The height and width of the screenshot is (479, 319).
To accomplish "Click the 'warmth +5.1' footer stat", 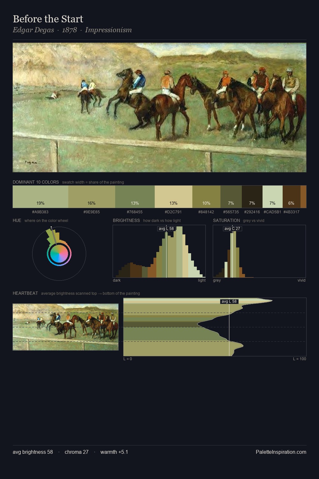I will tap(114, 452).
